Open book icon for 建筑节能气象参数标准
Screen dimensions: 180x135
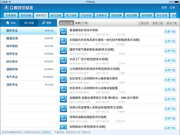[x=63, y=51]
